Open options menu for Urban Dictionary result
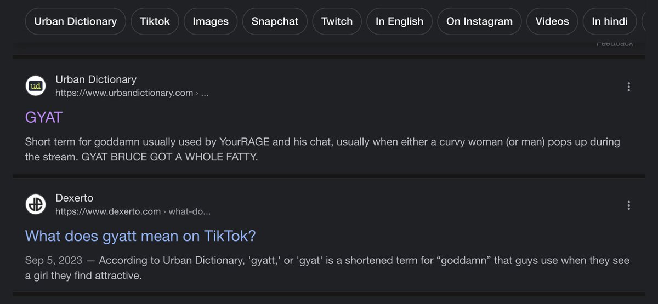Viewport: 658px width, 304px height. click(x=628, y=87)
